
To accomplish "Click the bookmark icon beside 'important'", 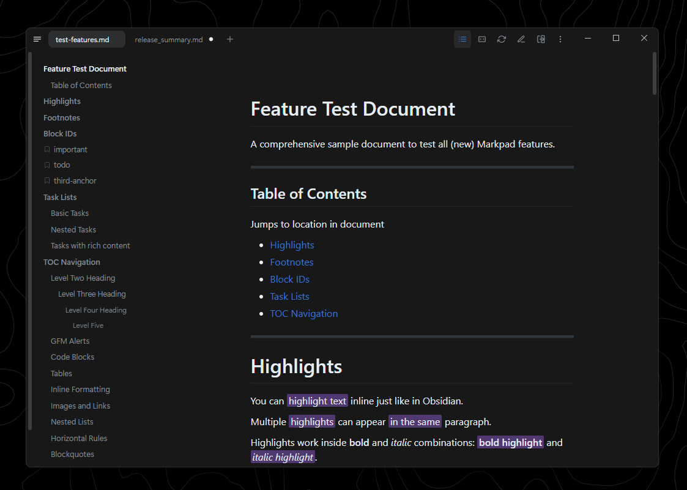I will pyautogui.click(x=47, y=149).
